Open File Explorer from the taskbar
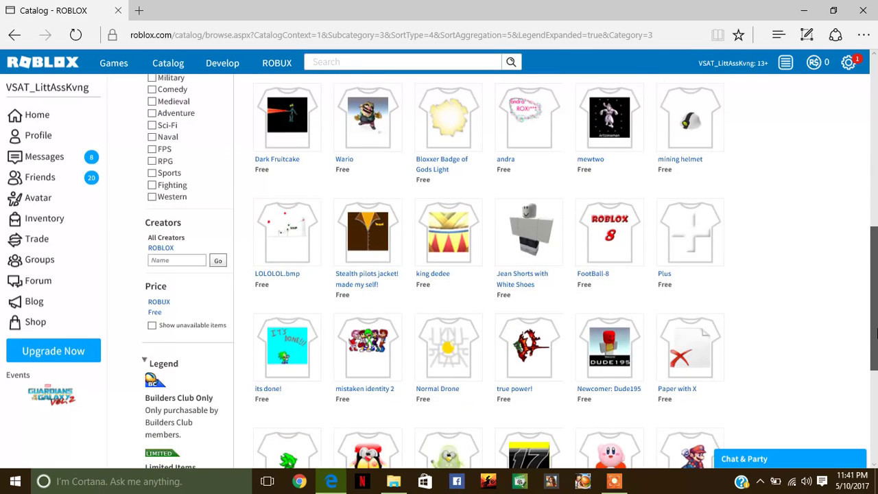878x494 pixels. [x=394, y=482]
